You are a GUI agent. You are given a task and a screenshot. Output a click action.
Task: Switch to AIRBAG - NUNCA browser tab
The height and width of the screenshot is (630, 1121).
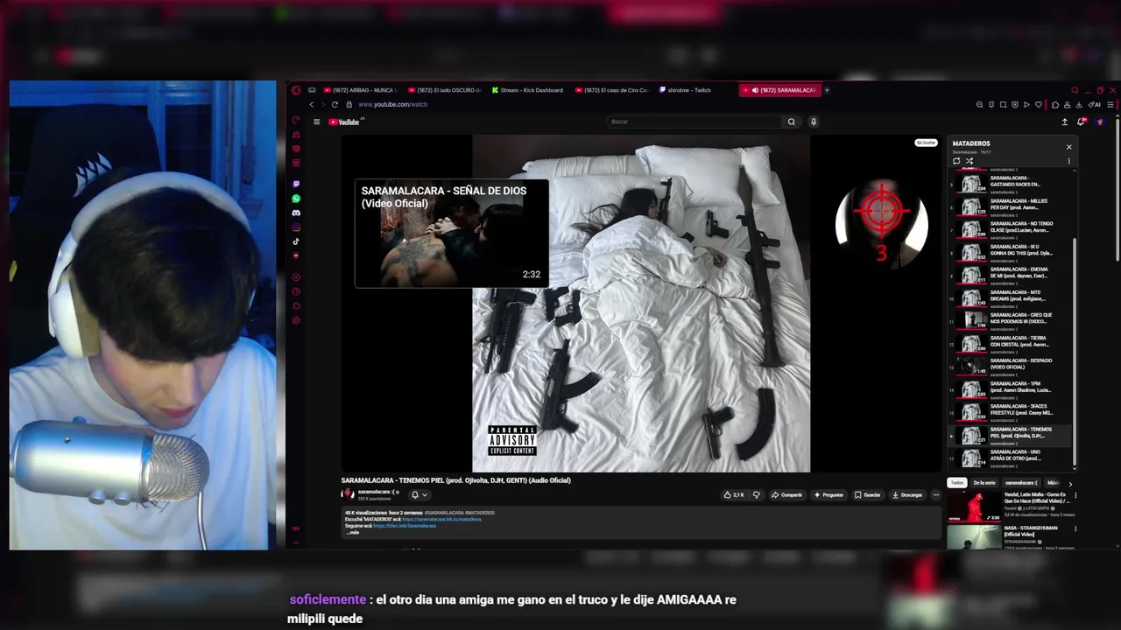click(x=360, y=90)
